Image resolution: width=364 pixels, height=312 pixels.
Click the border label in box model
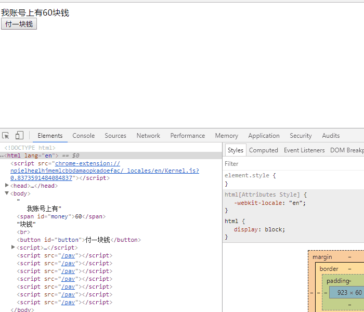tap(329, 269)
